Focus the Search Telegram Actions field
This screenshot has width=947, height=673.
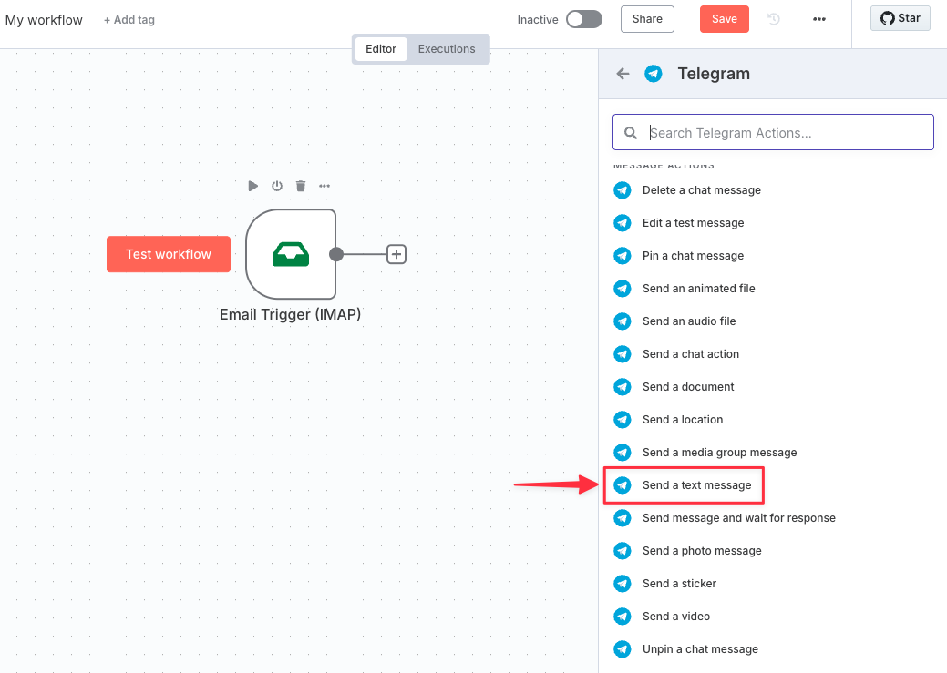point(773,132)
